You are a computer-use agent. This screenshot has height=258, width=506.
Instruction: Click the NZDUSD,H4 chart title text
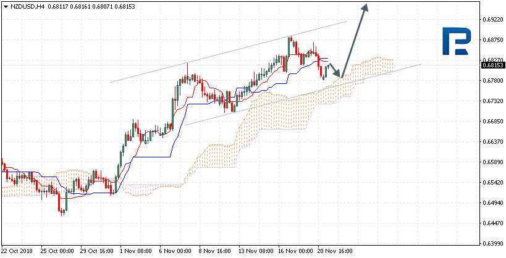click(27, 6)
